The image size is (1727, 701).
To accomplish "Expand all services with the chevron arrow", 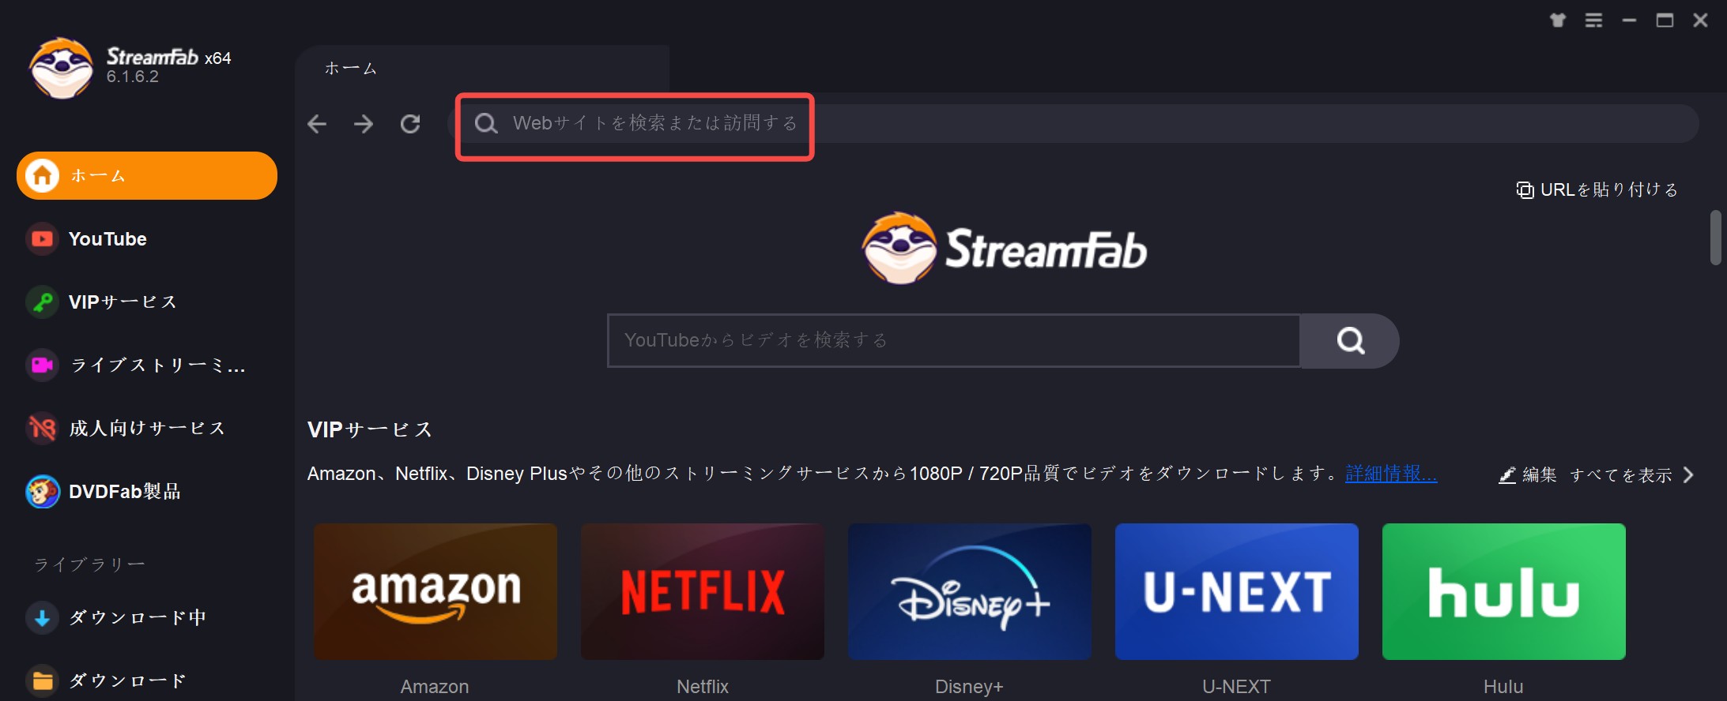I will point(1688,474).
